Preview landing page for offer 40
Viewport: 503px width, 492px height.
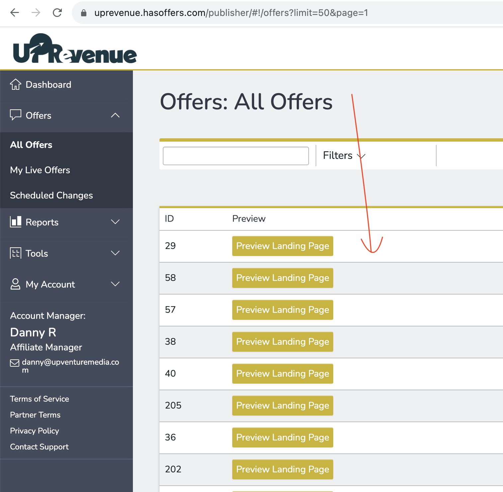[283, 374]
